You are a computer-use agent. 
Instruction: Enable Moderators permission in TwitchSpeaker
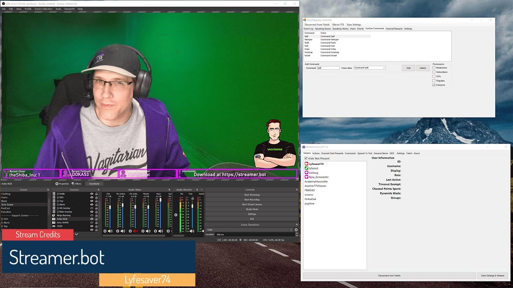click(x=434, y=68)
